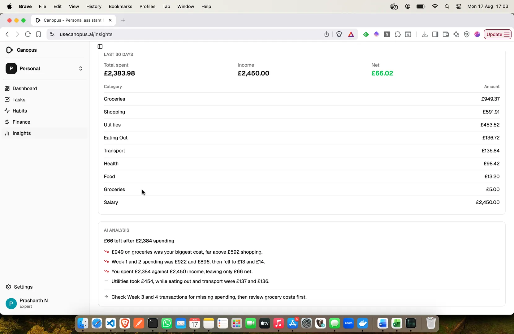Bookmark this page in Brave
514x334 pixels.
pos(38,34)
